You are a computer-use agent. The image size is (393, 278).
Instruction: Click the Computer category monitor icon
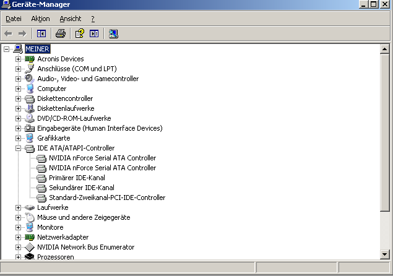pos(30,89)
